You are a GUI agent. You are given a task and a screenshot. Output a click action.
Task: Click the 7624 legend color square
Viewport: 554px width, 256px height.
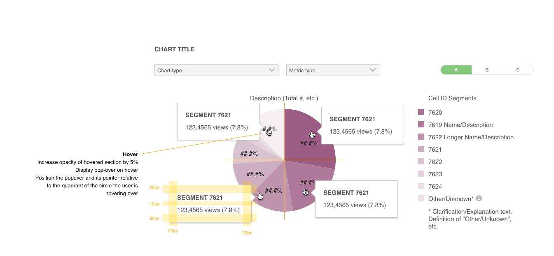click(x=421, y=186)
